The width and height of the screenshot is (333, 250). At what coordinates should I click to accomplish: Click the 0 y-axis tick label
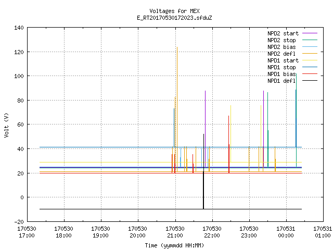pyautogui.click(x=22, y=197)
